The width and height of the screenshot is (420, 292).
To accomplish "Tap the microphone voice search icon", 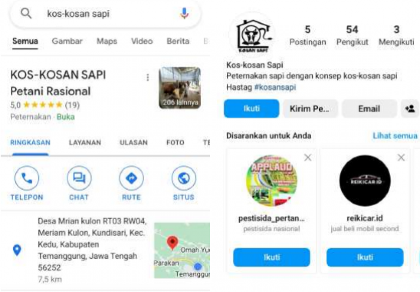I will [x=184, y=13].
